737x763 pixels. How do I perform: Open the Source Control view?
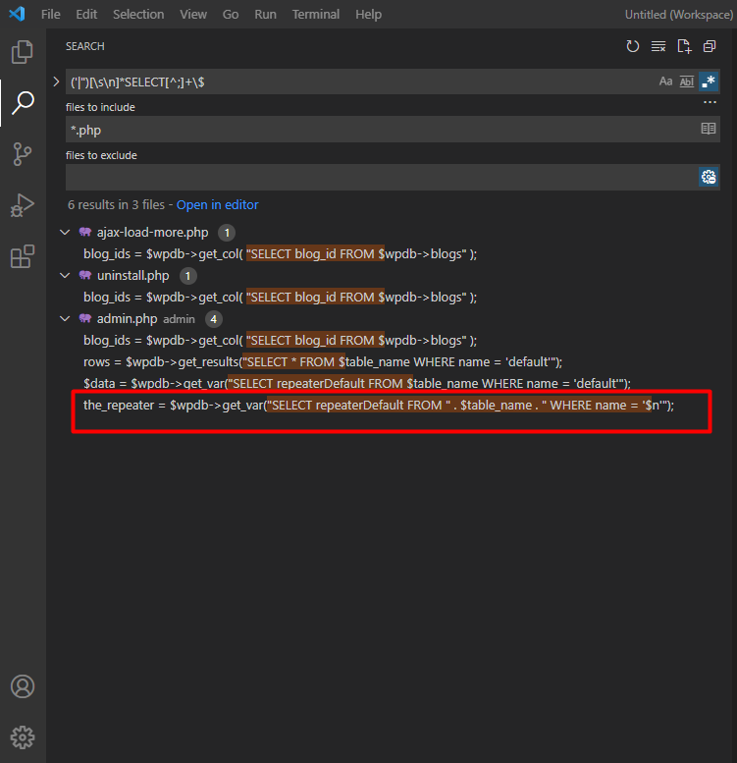[23, 153]
